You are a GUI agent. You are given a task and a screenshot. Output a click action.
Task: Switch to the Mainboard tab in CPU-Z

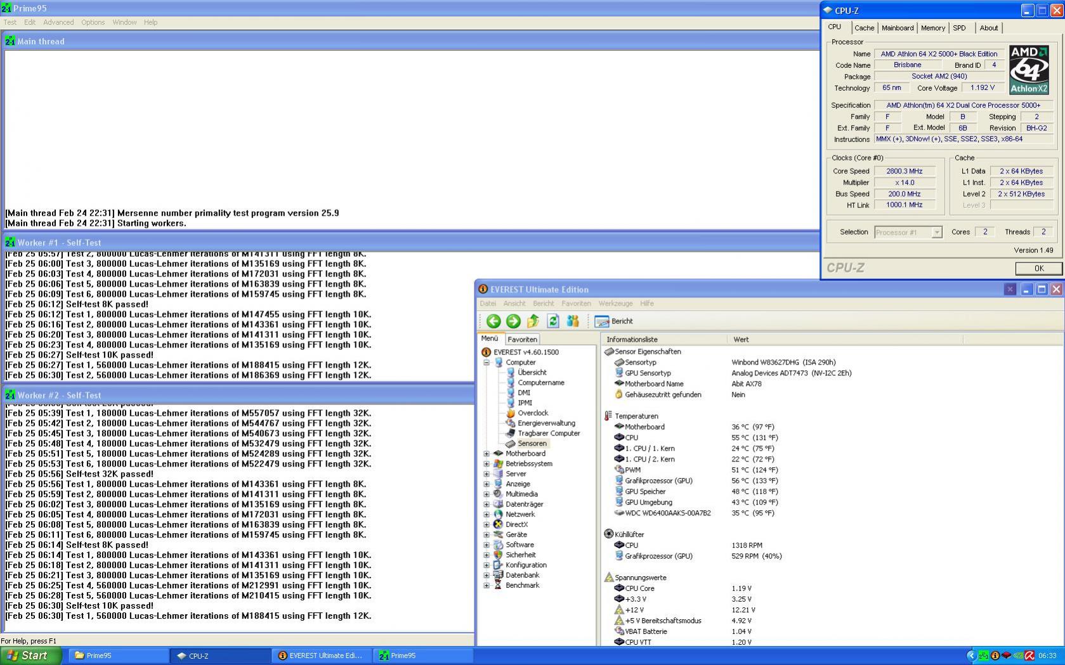click(898, 28)
